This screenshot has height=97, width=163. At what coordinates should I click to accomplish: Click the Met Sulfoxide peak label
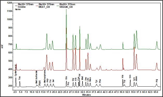pos(36,77)
